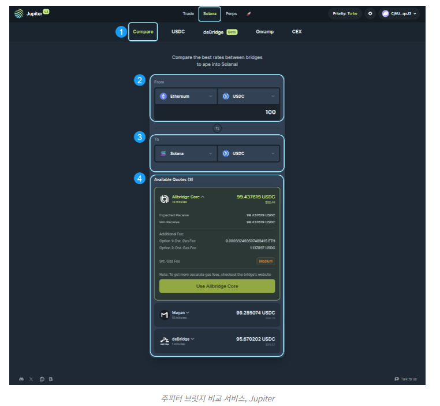Viewport: 440px width, 406px height.
Task: Open the Ethereum source chain dropdown
Action: pos(186,96)
